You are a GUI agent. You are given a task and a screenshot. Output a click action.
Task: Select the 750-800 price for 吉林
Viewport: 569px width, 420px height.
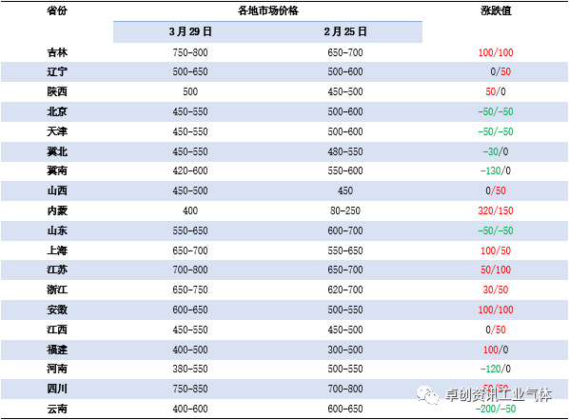pyautogui.click(x=190, y=52)
